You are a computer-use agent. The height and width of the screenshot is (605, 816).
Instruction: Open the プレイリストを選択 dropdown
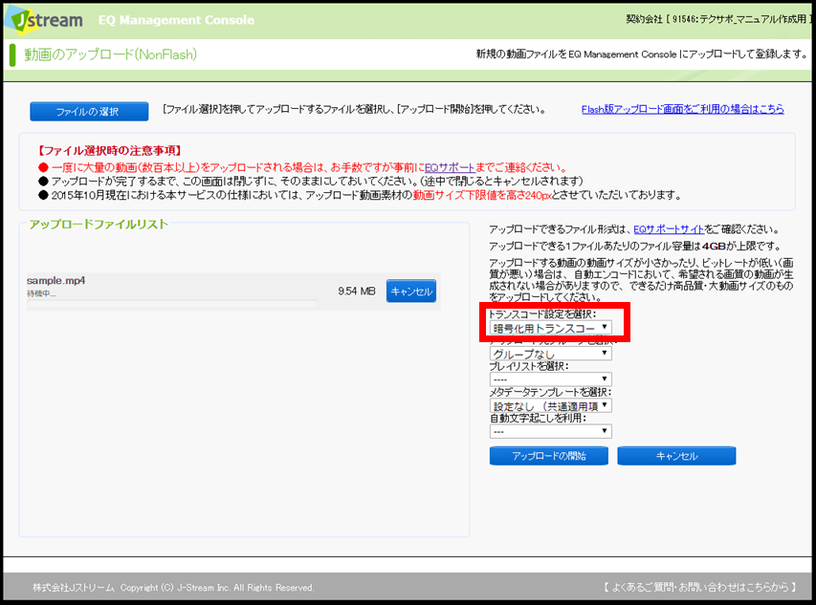[x=550, y=379]
